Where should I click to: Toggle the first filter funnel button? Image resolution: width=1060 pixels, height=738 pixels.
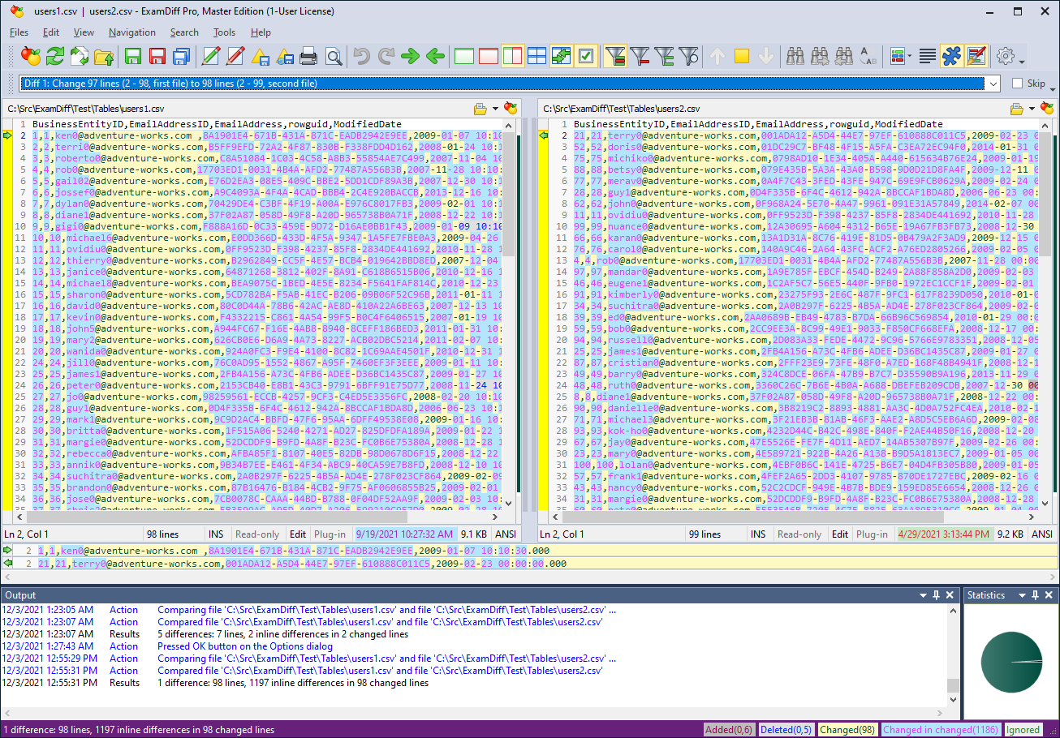pos(616,56)
